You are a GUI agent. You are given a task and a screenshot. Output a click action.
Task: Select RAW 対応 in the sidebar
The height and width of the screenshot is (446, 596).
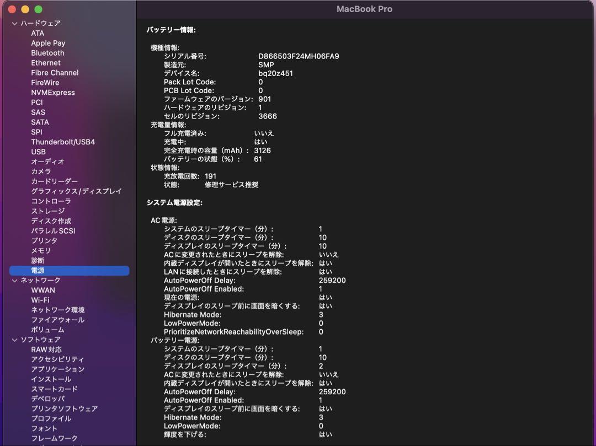46,350
